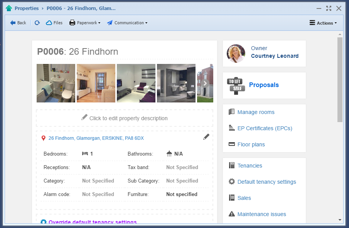Click the Tenancies book icon
This screenshot has width=349, height=228.
click(232, 165)
